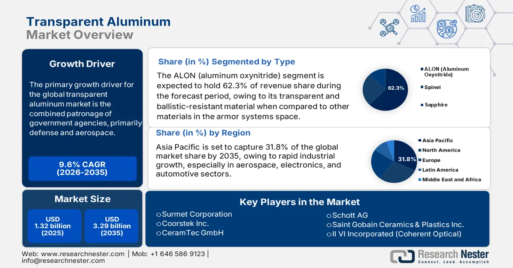Click the Market Size heading
Screen dimensions: 513x268
(83, 199)
